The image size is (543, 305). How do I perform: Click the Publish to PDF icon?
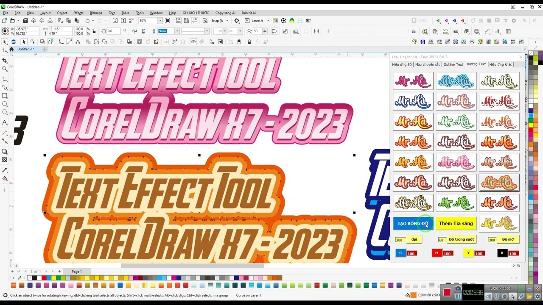click(x=131, y=21)
